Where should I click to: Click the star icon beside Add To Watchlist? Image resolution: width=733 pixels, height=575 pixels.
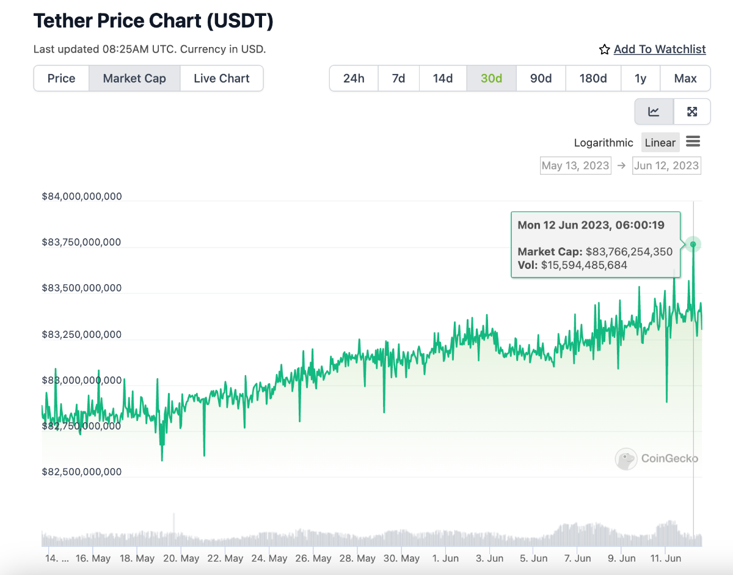(x=604, y=49)
